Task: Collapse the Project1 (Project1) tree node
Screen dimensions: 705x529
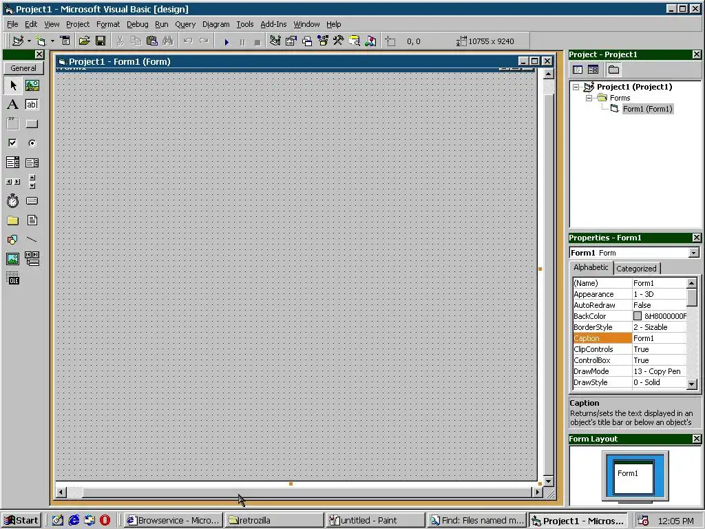Action: tap(576, 87)
